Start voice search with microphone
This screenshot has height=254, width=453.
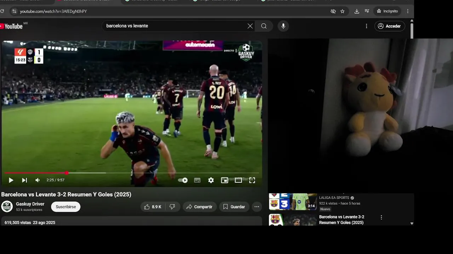tap(283, 26)
